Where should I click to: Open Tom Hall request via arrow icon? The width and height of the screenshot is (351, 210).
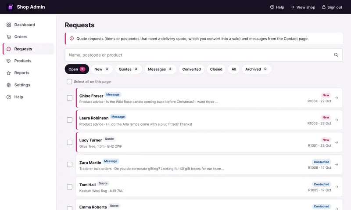pos(337,187)
